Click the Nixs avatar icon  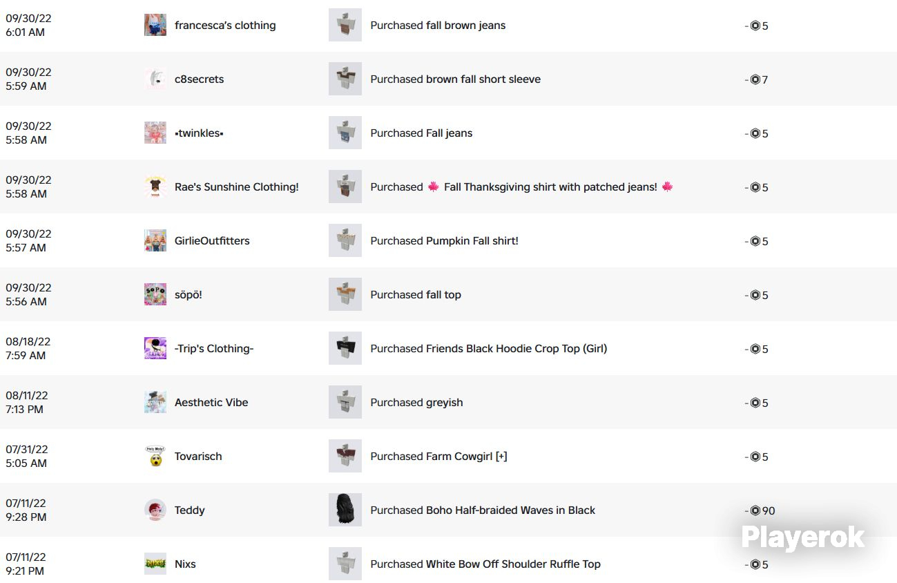coord(155,564)
